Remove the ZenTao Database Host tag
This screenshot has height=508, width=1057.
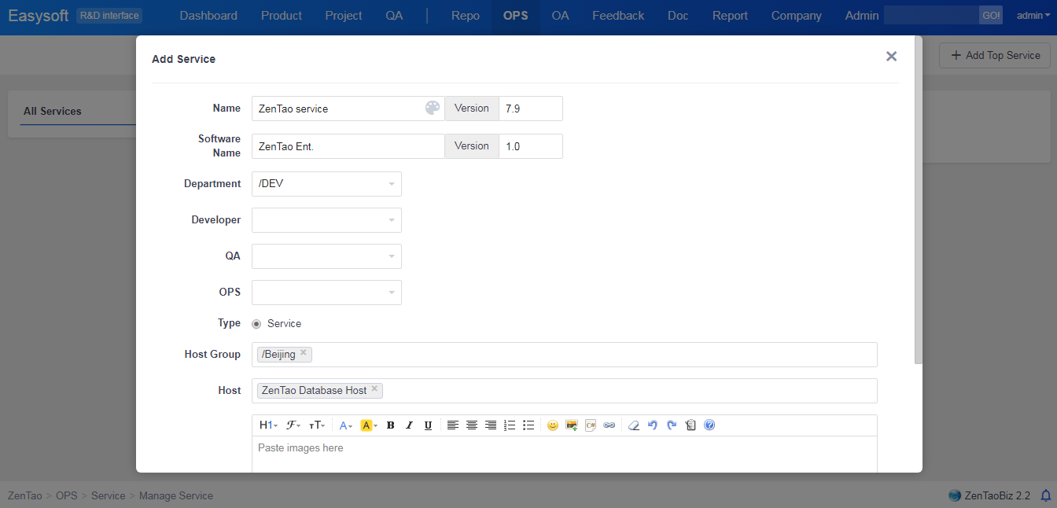click(374, 389)
